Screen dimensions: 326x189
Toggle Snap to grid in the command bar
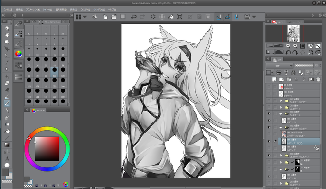click(236, 17)
